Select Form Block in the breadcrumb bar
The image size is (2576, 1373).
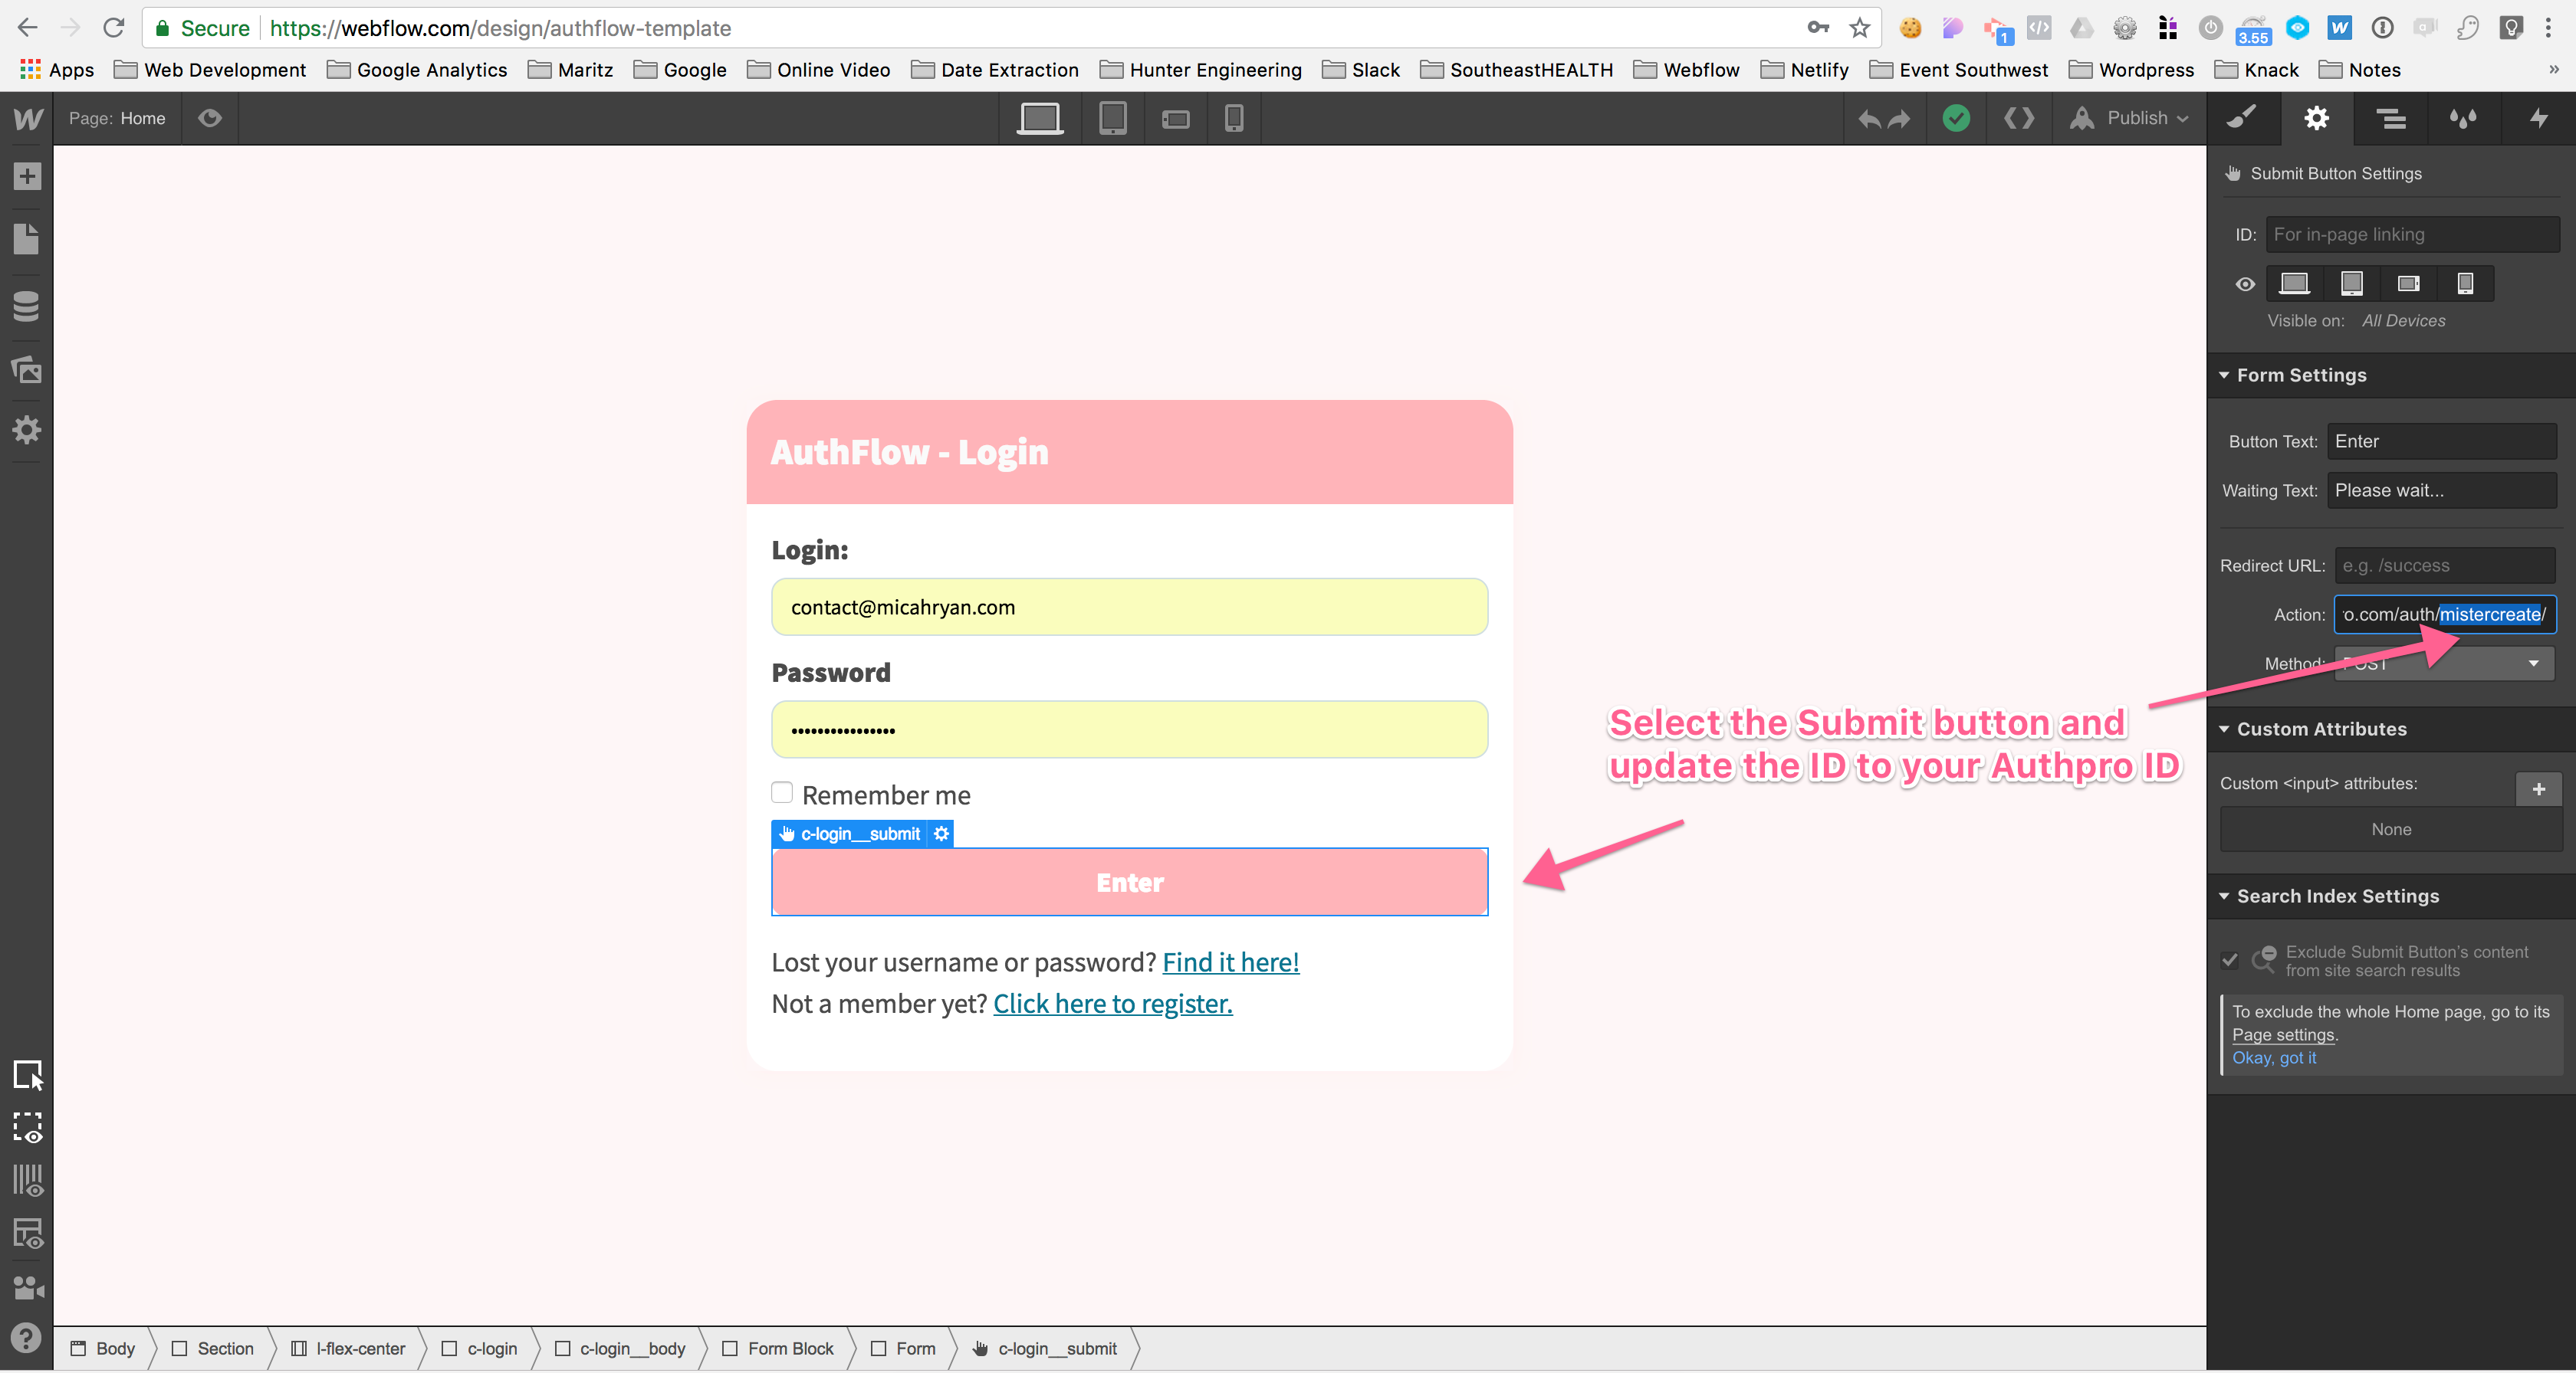point(778,1348)
